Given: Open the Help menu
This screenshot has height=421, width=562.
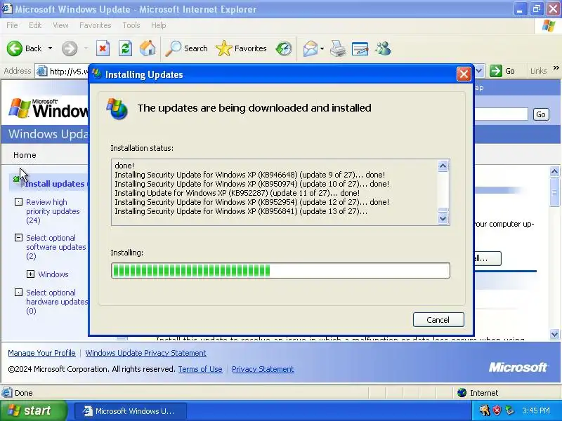Looking at the screenshot, I should [159, 25].
